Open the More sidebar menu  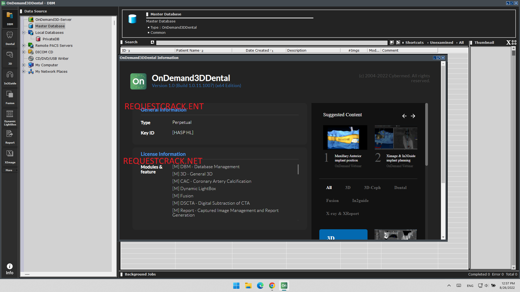click(x=9, y=170)
